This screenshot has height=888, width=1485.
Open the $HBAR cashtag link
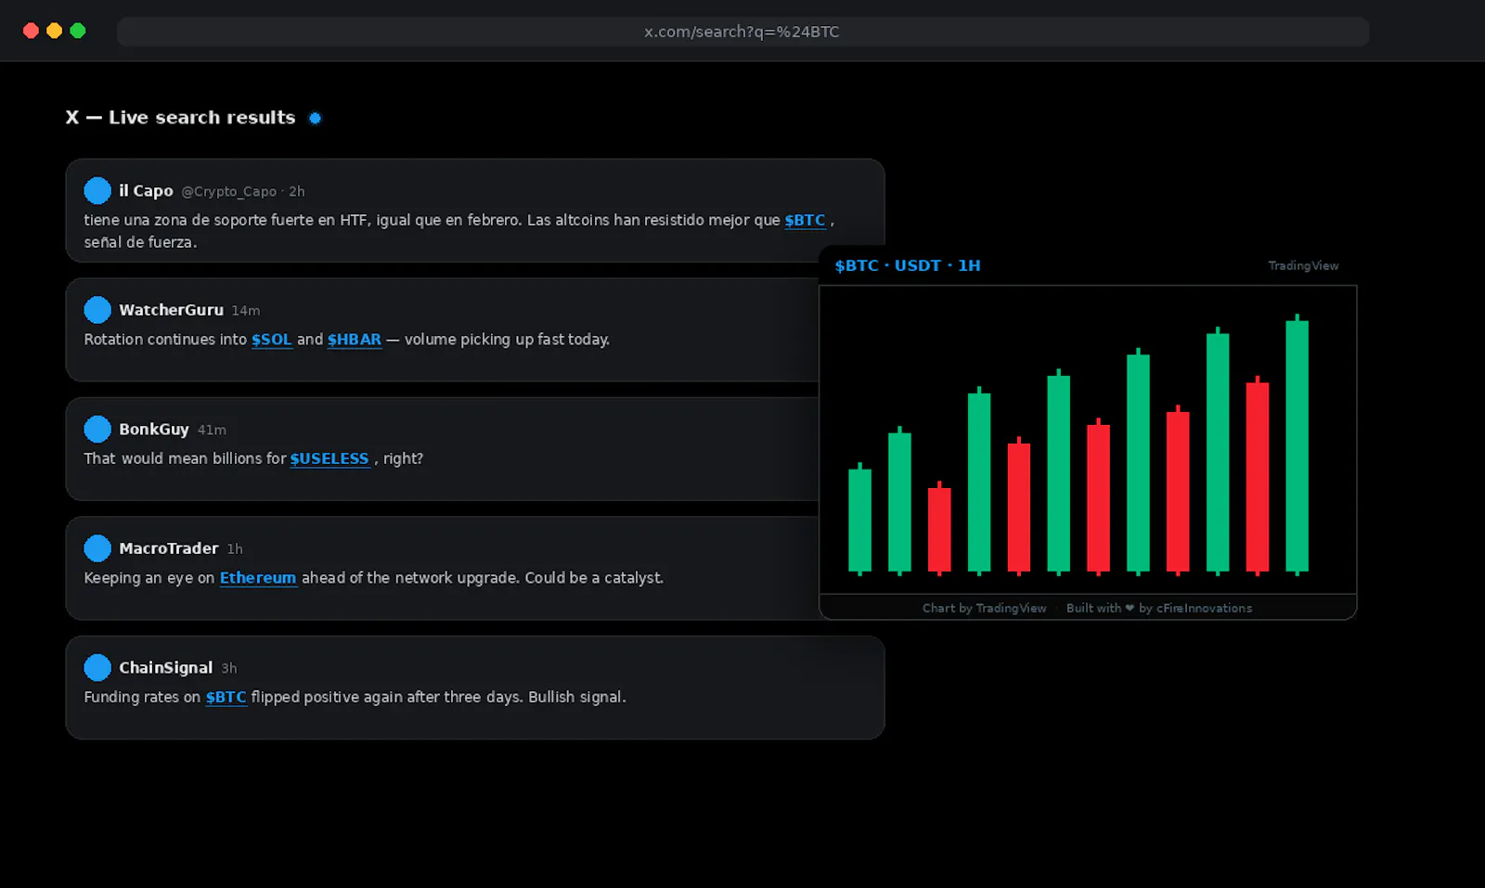click(355, 340)
